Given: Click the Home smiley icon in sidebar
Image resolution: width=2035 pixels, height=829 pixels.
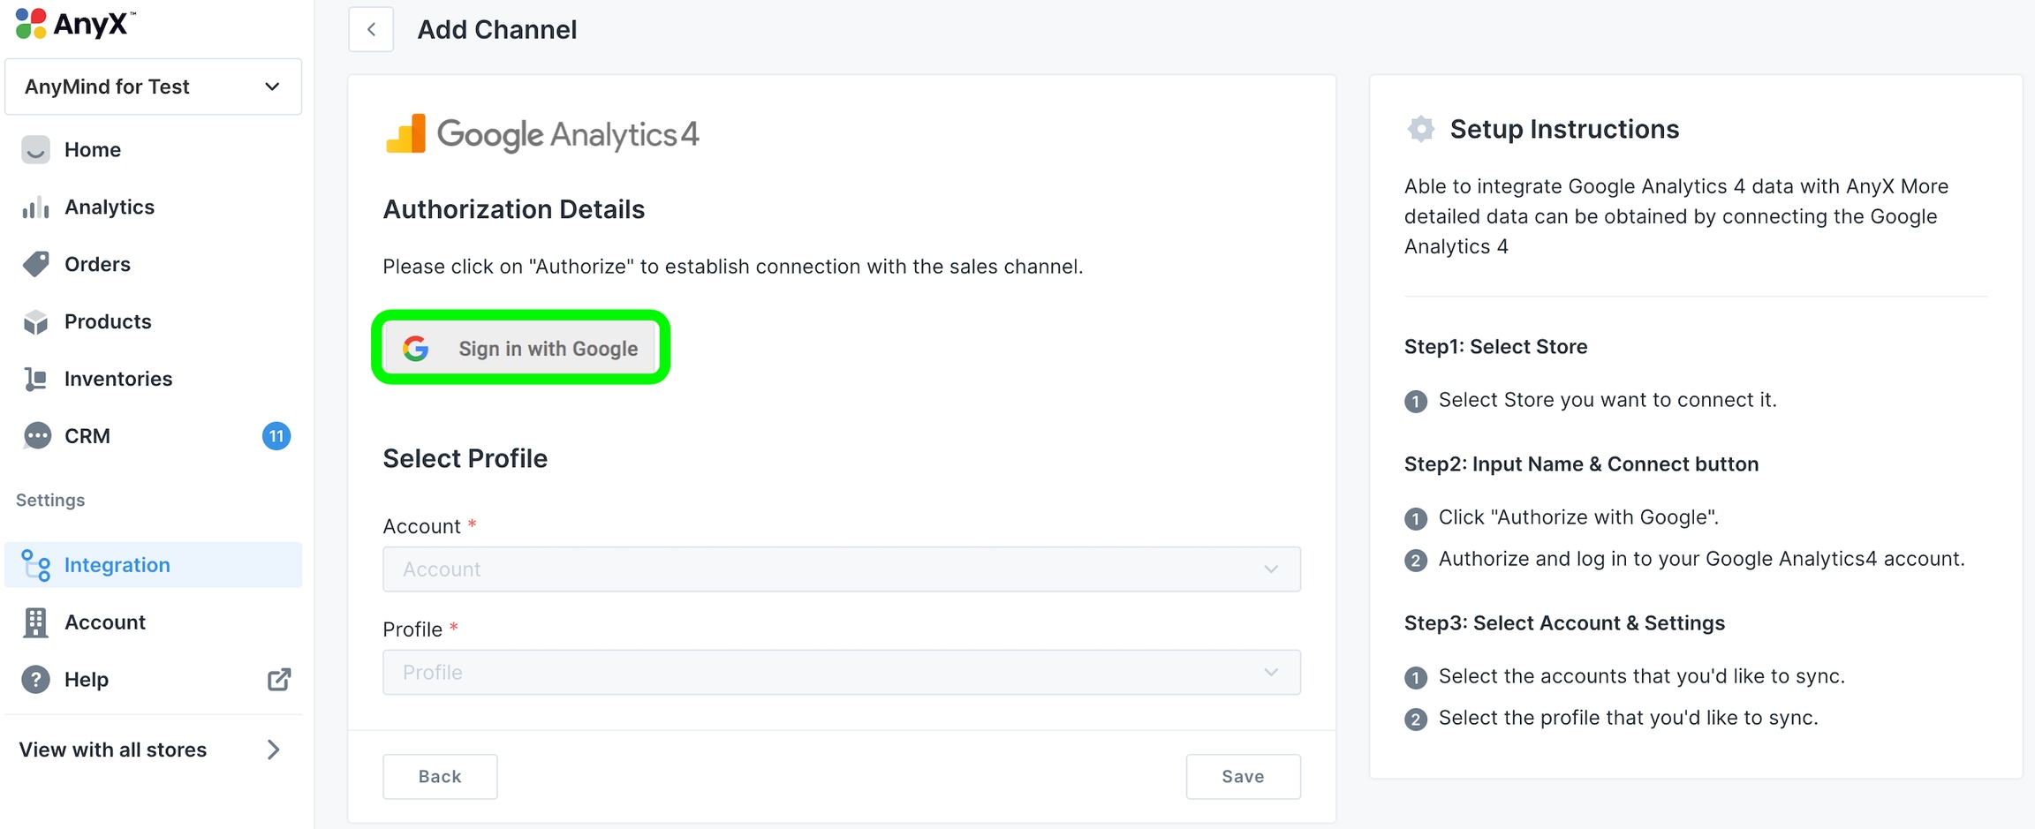Looking at the screenshot, I should click(35, 149).
